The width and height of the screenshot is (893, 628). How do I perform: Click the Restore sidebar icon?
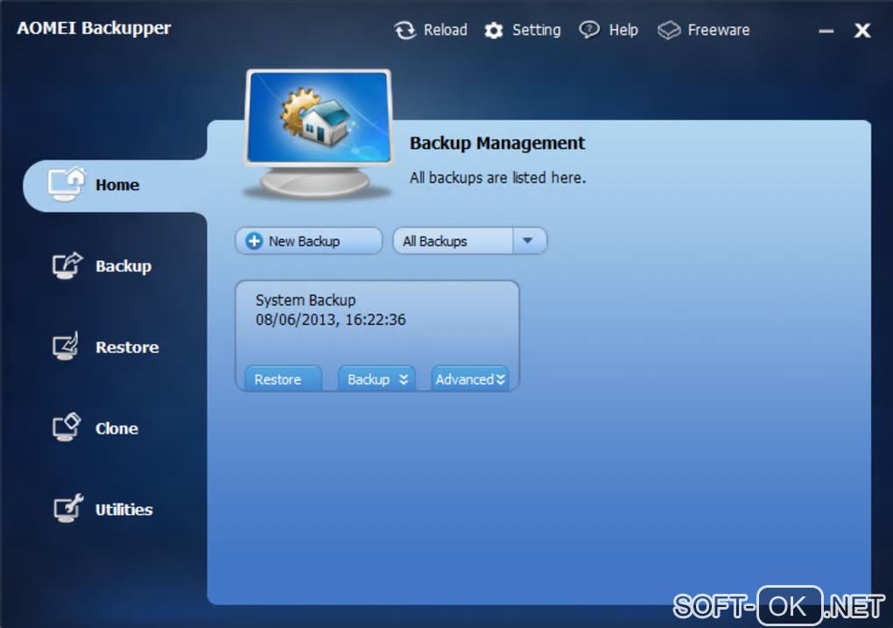(66, 347)
